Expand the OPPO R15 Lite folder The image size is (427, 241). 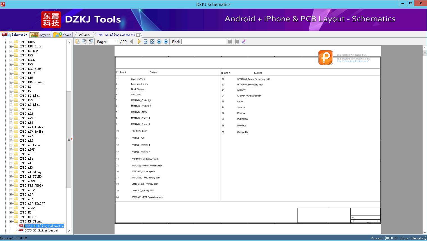11,46
